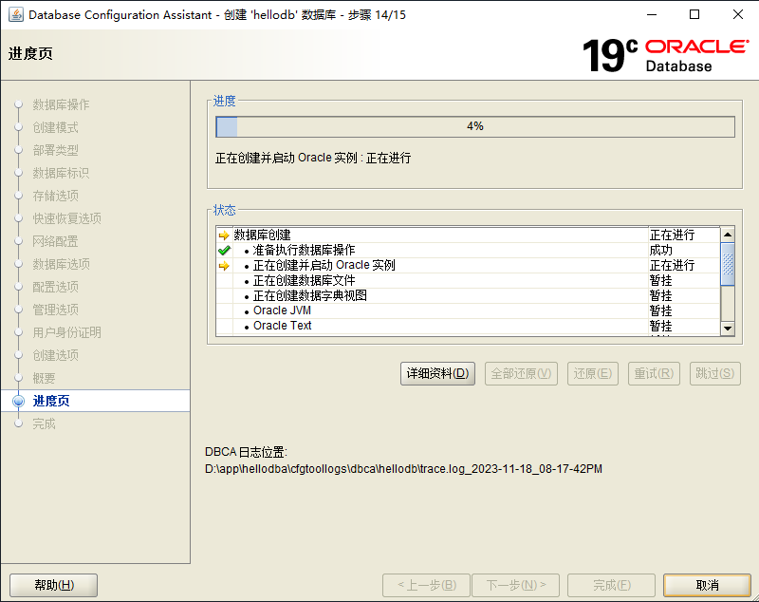Click the DBCA trace.log path text
759x602 pixels.
(404, 469)
